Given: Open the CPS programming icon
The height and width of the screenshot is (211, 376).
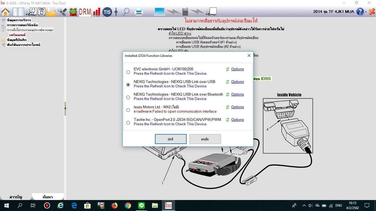Looking at the screenshot, I should click(41, 12).
